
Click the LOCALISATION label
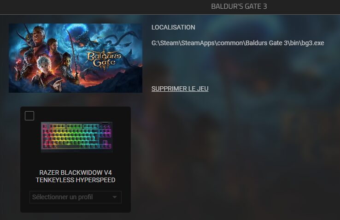tap(173, 27)
